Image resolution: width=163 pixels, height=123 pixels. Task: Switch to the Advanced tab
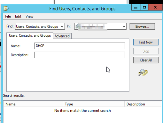pyautogui.click(x=62, y=36)
